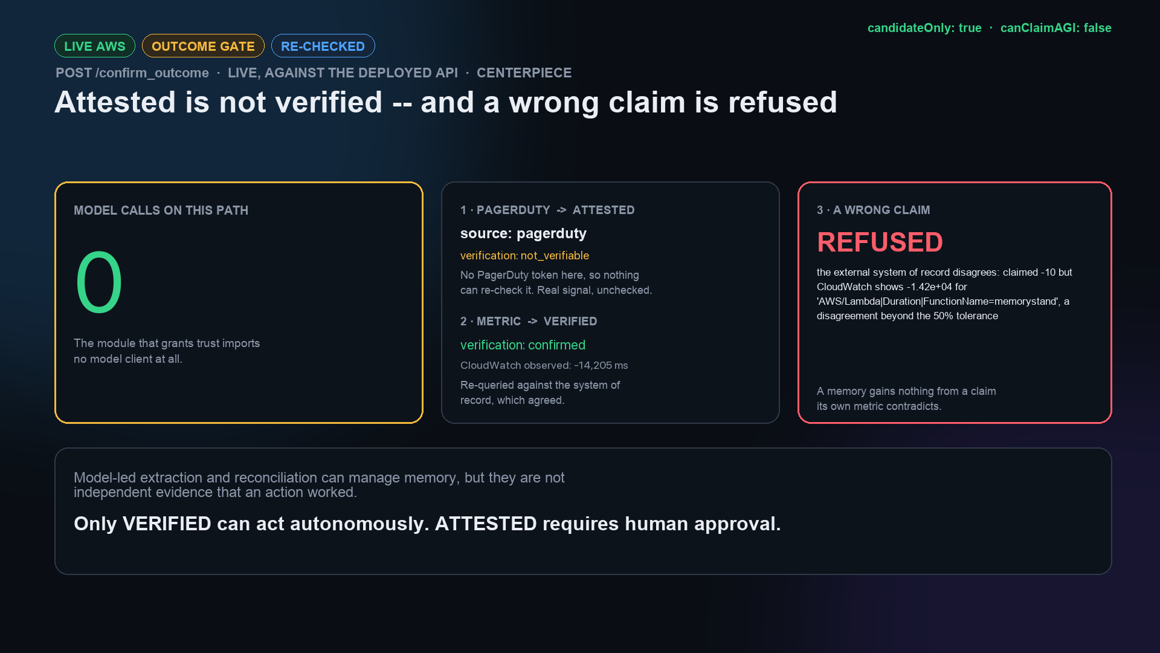Select the RE-CHECKED pill badge
This screenshot has width=1160, height=653.
tap(323, 46)
